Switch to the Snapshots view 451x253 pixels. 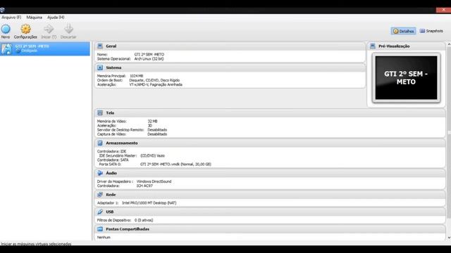[431, 31]
